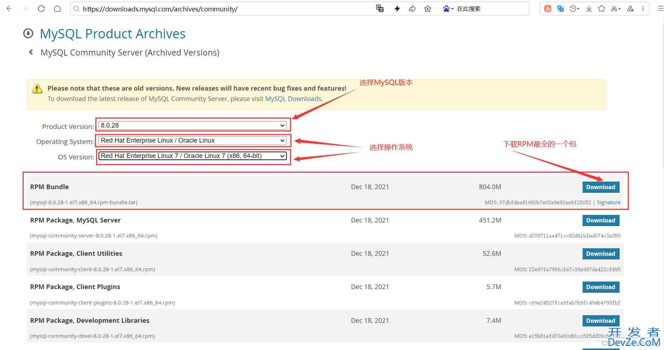The height and width of the screenshot is (350, 664).
Task: Download the Client Utilities RPM package
Action: click(601, 254)
